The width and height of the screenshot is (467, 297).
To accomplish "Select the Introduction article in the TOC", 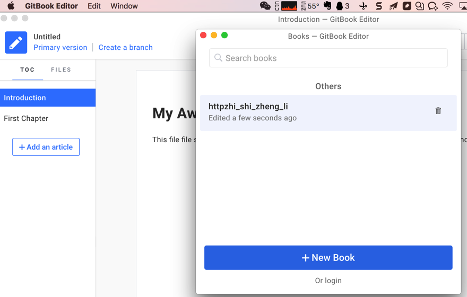I will tap(48, 98).
